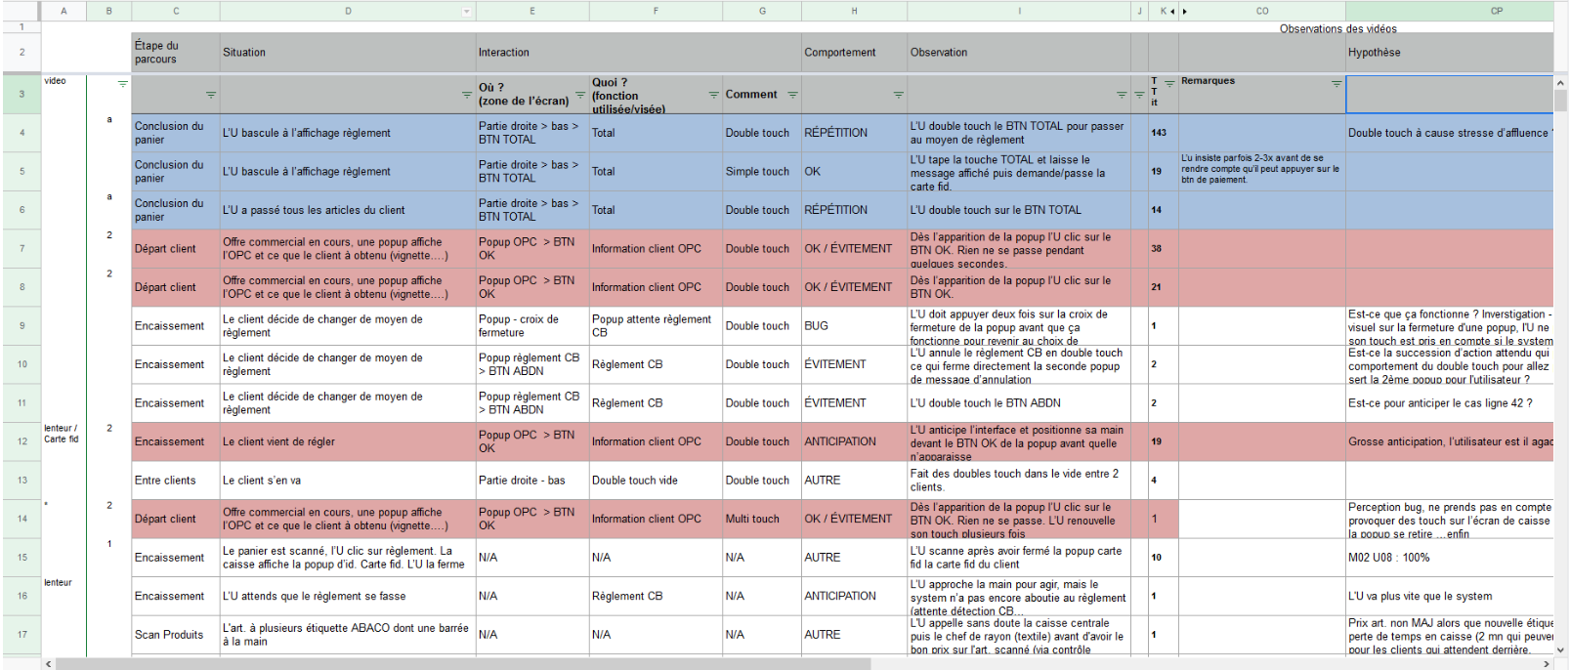The height and width of the screenshot is (670, 1570).
Task: Click the 'Interaction' header cell
Action: [x=639, y=53]
